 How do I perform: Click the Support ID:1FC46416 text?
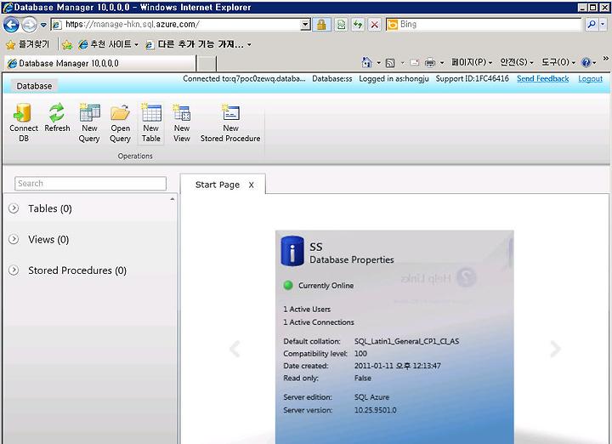(473, 78)
